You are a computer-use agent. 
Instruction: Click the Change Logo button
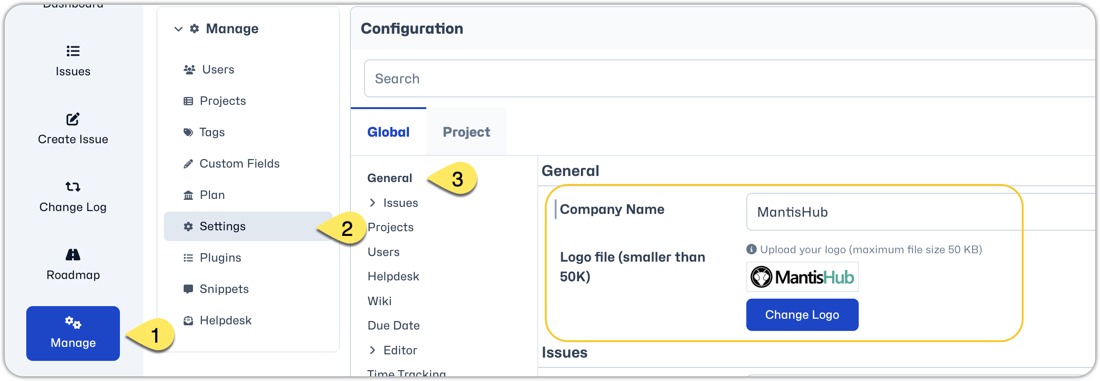coord(802,315)
